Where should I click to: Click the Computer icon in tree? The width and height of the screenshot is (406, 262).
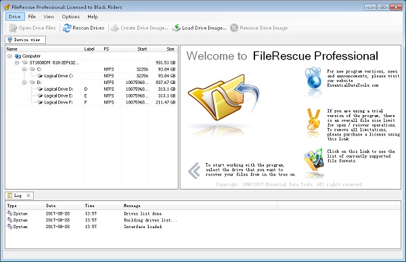click(x=18, y=56)
